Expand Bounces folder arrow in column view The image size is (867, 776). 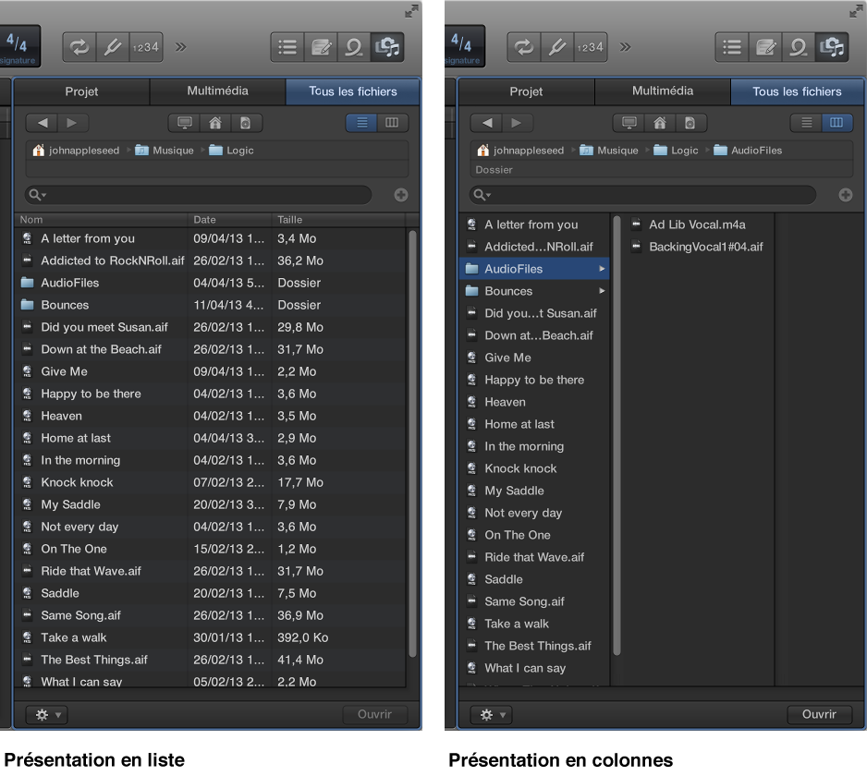603,291
